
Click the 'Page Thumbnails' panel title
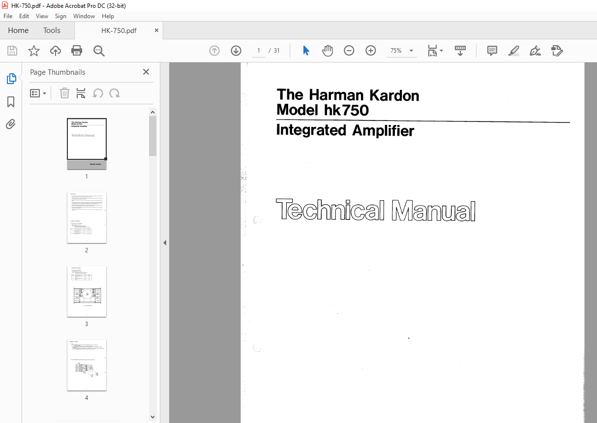click(58, 72)
